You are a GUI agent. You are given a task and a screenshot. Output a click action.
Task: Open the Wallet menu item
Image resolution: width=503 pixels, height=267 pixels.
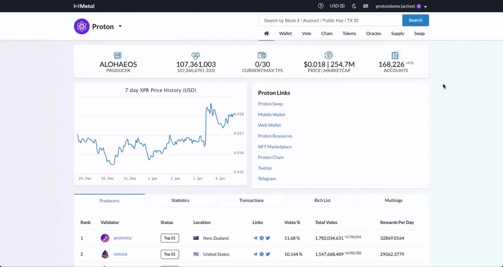[x=286, y=33]
